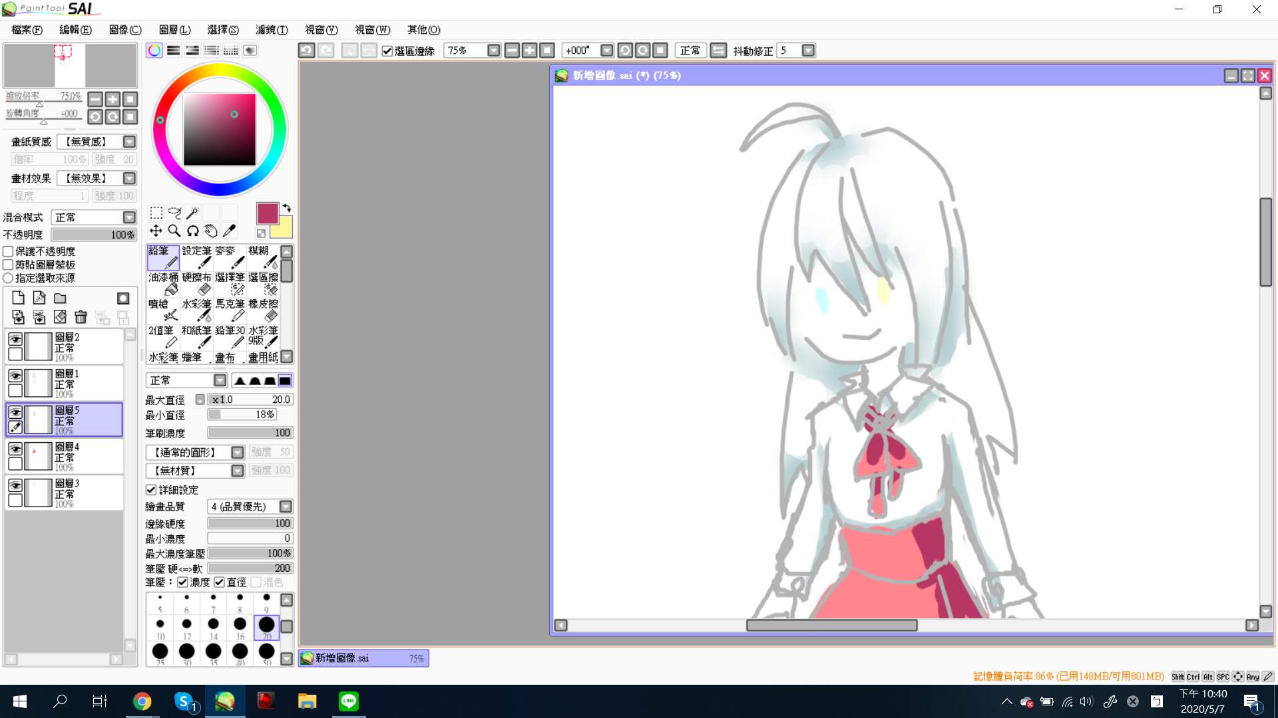
Task: Open the 檔案 menu
Action: click(27, 30)
